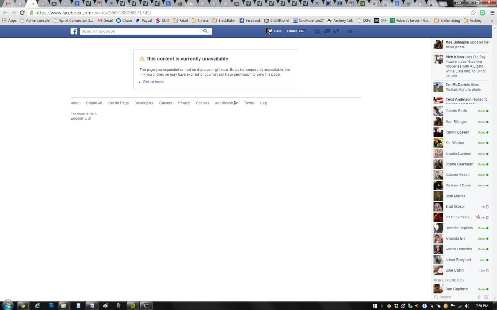The width and height of the screenshot is (497, 310).
Task: Click Home in Facebook header
Action: (292, 31)
